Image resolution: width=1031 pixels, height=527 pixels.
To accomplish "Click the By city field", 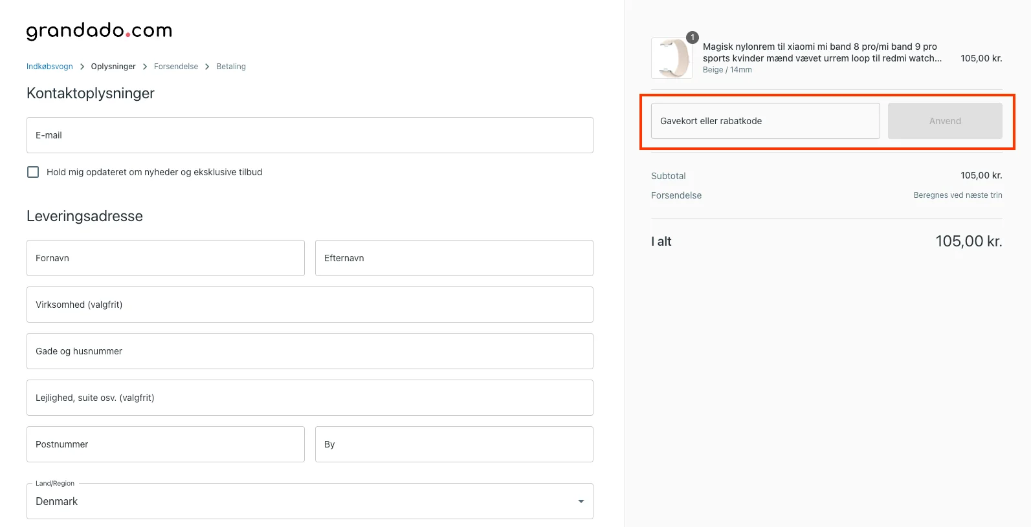I will tap(454, 444).
